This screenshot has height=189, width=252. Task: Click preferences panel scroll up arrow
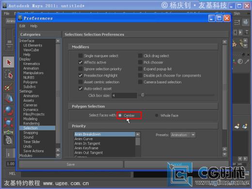pyautogui.click(x=224, y=42)
